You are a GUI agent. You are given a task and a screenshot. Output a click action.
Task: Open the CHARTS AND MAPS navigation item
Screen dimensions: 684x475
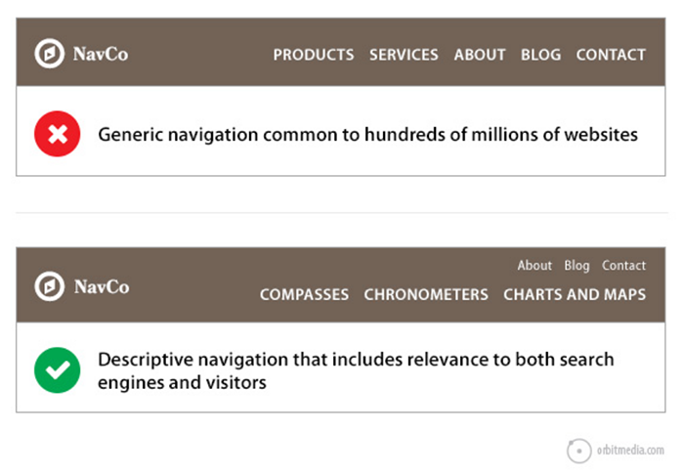(575, 294)
